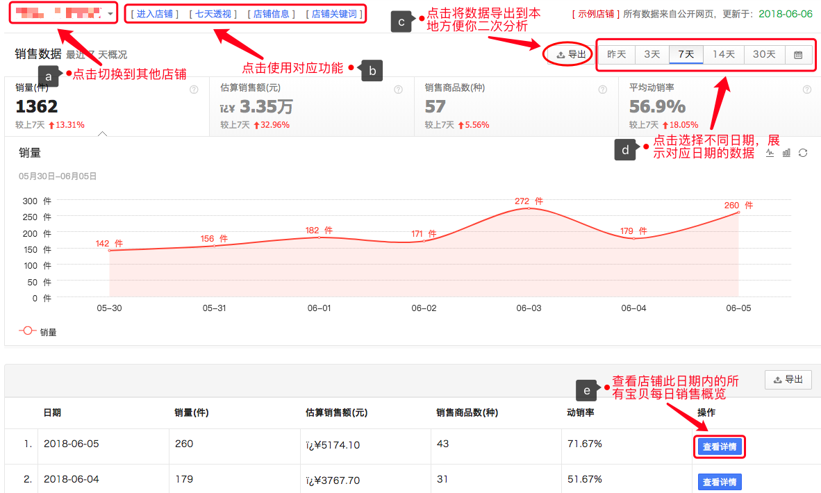Click the help icon on 估算销售额(元) card
This screenshot has width=821, height=493.
(x=399, y=90)
